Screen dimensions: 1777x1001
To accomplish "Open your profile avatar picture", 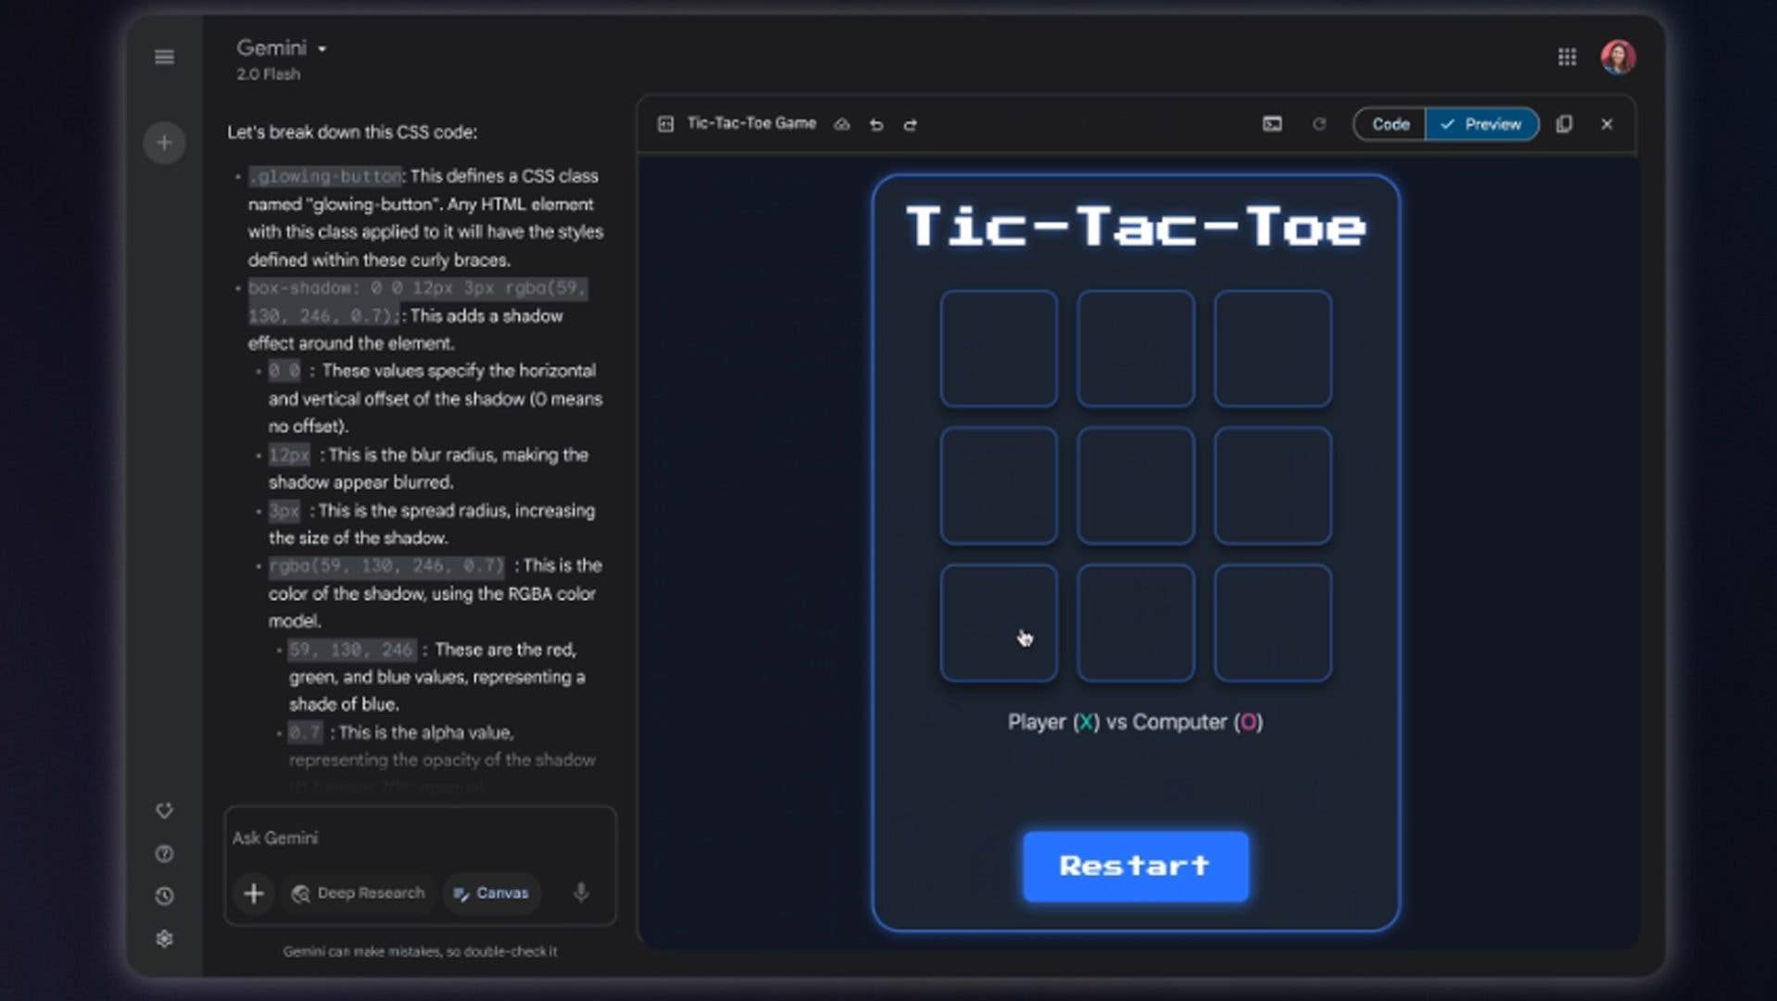I will coord(1619,57).
